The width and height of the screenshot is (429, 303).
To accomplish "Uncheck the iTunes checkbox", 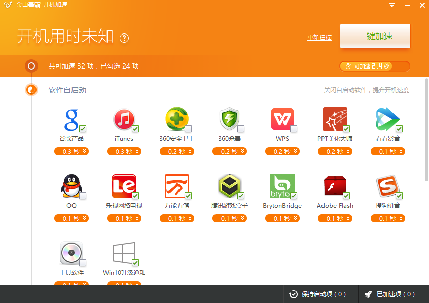I will (135, 129).
